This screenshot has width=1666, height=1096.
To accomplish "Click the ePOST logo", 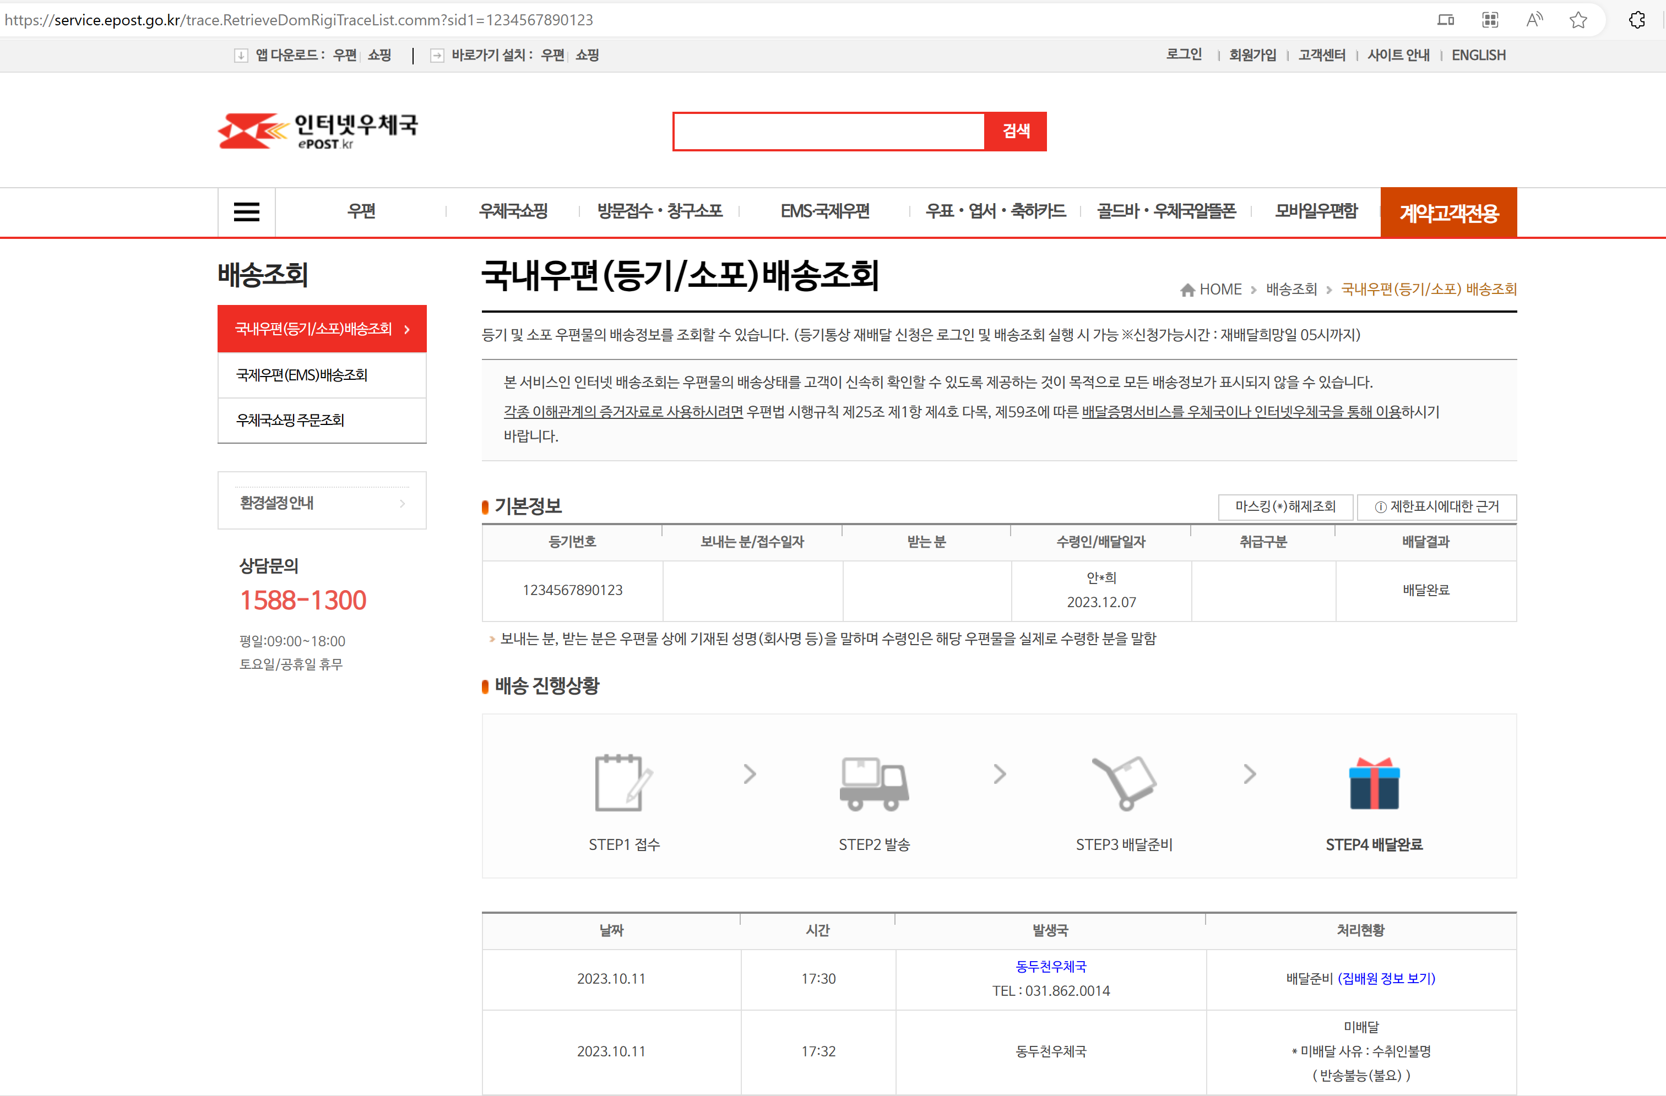I will point(318,131).
